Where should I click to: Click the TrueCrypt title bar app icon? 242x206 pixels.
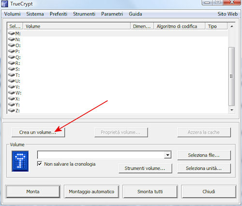point(4,4)
